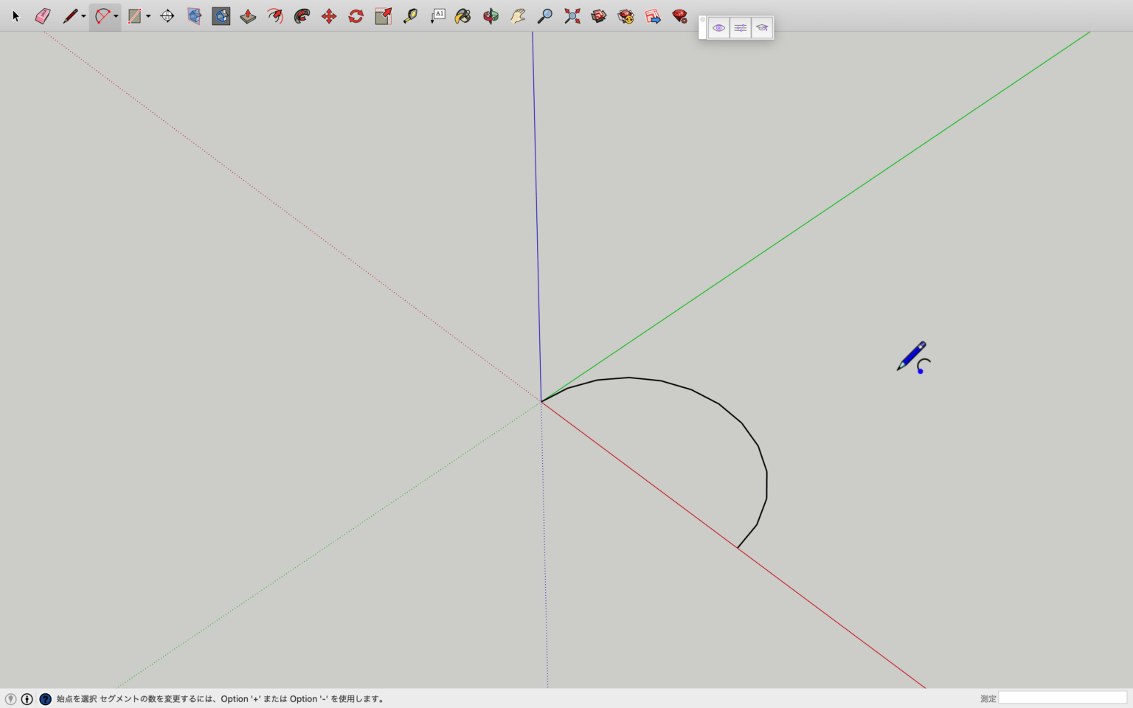Viewport: 1133px width, 708px height.
Task: Click the question mark help button in status bar
Action: pyautogui.click(x=45, y=699)
